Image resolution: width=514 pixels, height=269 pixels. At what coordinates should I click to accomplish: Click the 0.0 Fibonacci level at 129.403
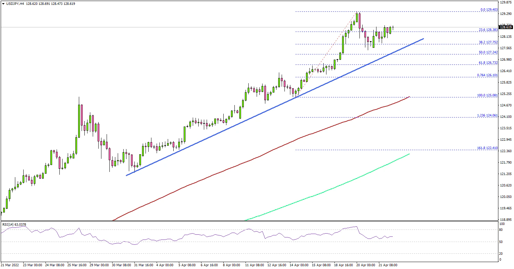pos(489,10)
